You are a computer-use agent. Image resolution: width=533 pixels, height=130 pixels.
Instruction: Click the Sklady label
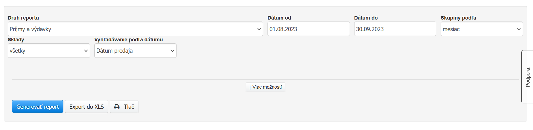pyautogui.click(x=16, y=40)
